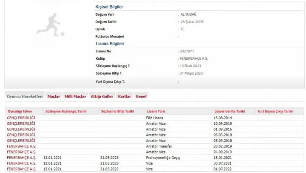
Task: Select the Oyuncu Hareketleri tab
Action: 25,97
